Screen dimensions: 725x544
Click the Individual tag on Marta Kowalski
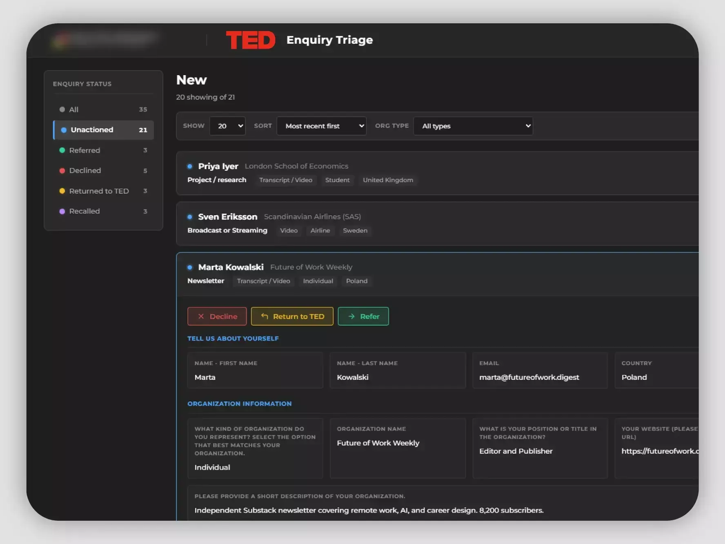(318, 281)
